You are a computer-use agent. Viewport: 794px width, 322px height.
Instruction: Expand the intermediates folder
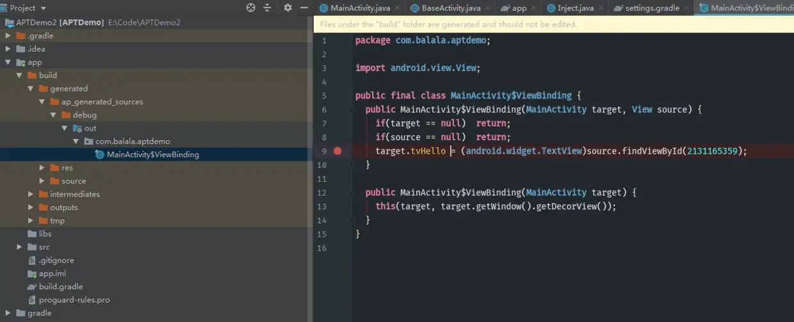pos(31,194)
